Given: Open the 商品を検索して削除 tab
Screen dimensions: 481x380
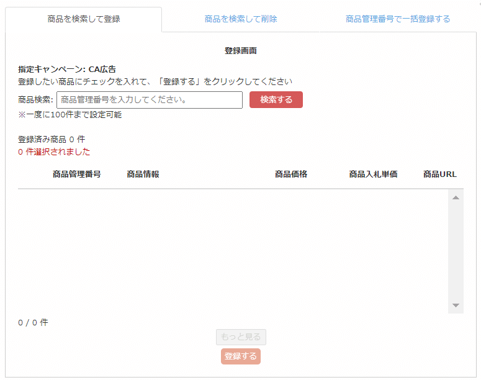Looking at the screenshot, I should (241, 19).
